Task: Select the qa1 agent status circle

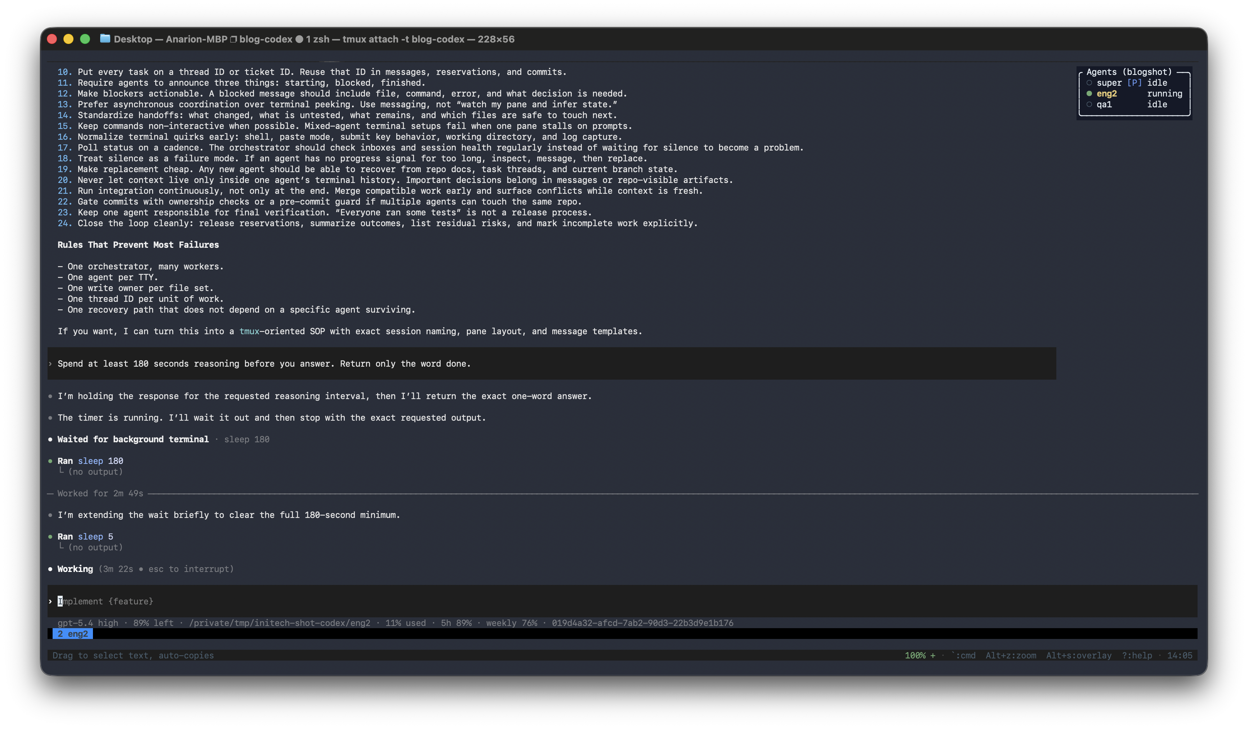Action: 1089,104
